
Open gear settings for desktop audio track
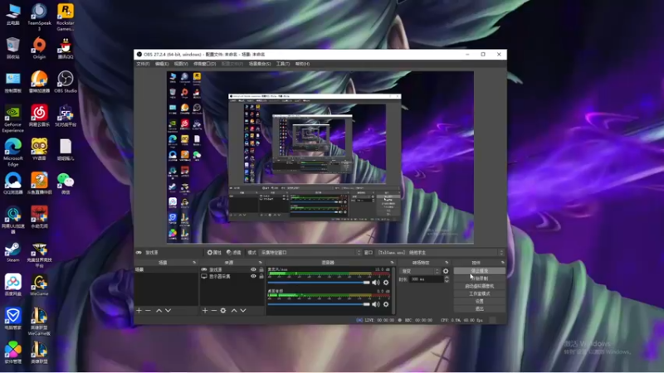386,304
